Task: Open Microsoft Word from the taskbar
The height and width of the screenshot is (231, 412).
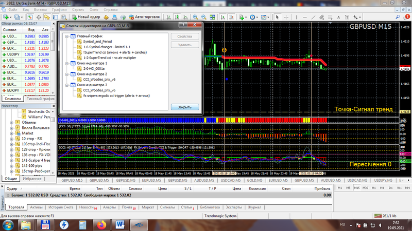Action: coord(120,224)
